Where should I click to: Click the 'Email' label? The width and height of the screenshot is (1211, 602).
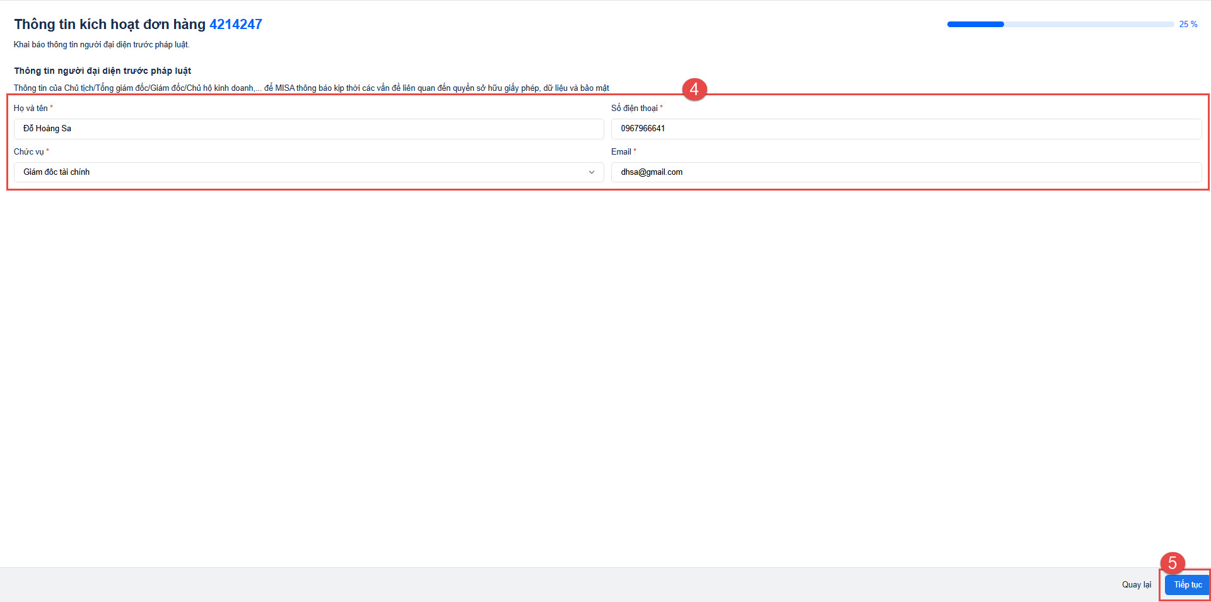[621, 152]
